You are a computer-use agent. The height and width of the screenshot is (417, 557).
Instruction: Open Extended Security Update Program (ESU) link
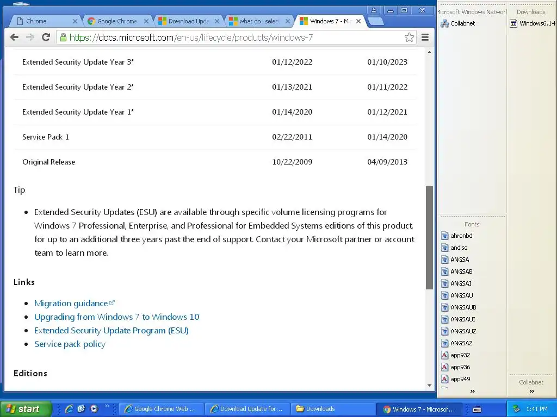pos(111,331)
